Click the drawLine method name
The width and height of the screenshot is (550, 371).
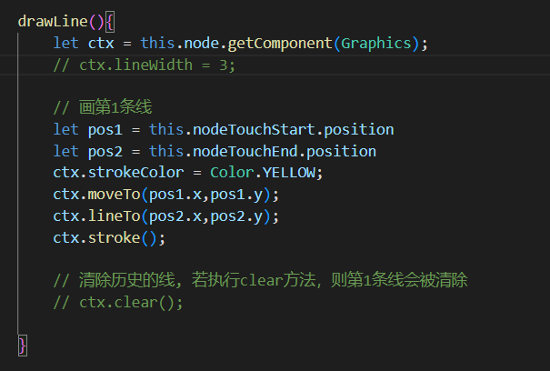click(x=53, y=19)
